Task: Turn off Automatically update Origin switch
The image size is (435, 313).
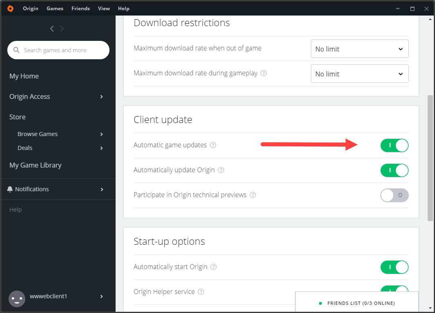Action: [x=394, y=170]
